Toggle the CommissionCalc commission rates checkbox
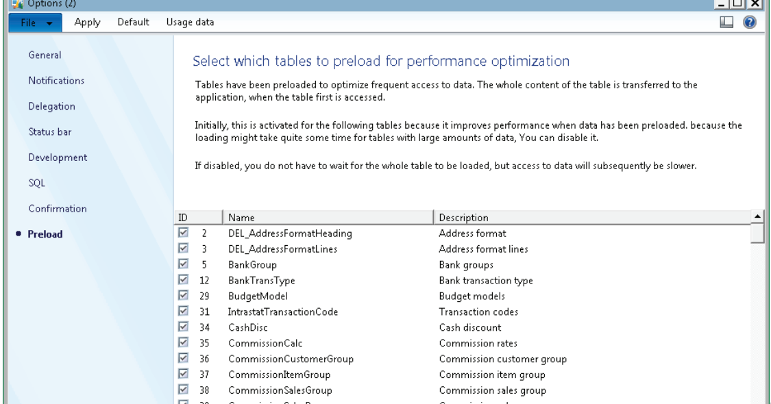 182,342
